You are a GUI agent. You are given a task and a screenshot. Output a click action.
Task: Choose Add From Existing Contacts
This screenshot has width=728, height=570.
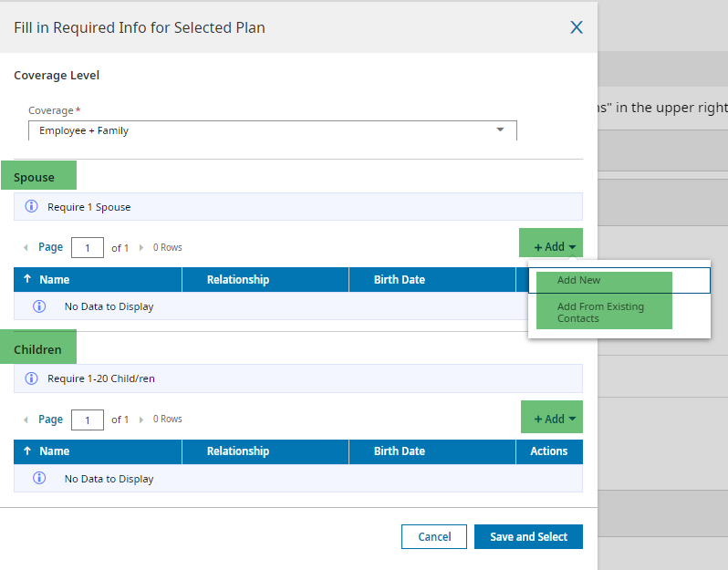click(x=600, y=313)
